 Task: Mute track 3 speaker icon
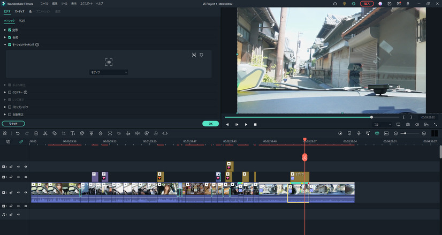tap(18, 177)
